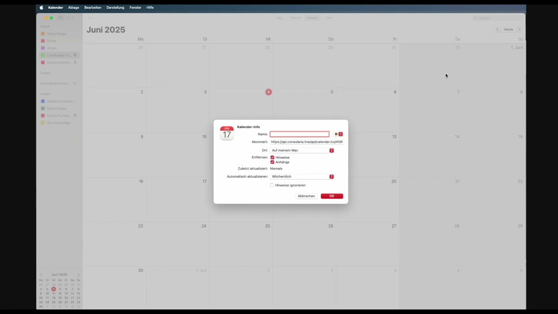The image size is (558, 314).
Task: Click the Name input field in Kalender-Info
Action: point(299,134)
